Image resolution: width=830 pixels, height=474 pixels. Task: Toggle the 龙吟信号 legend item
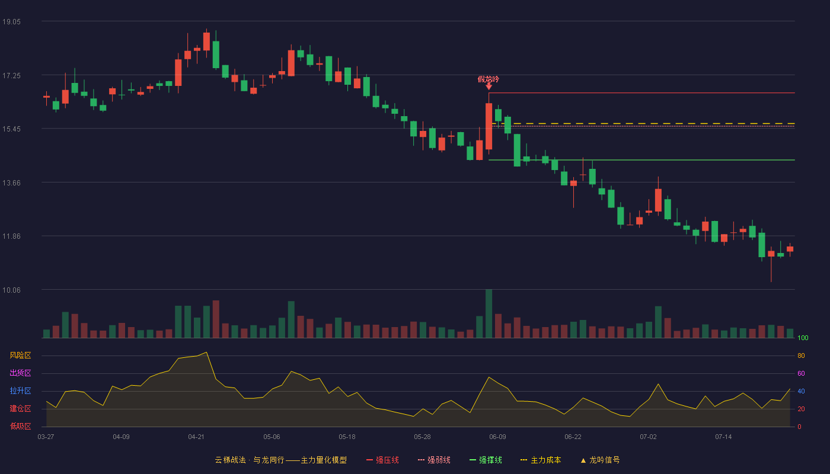tap(600, 460)
